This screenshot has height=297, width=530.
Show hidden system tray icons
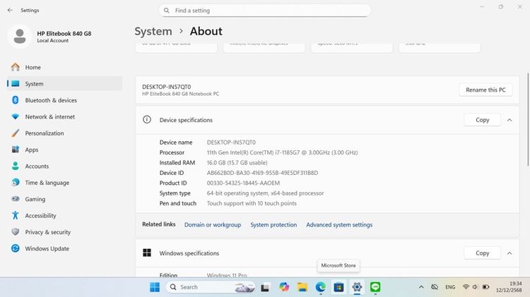pyautogui.click(x=422, y=287)
